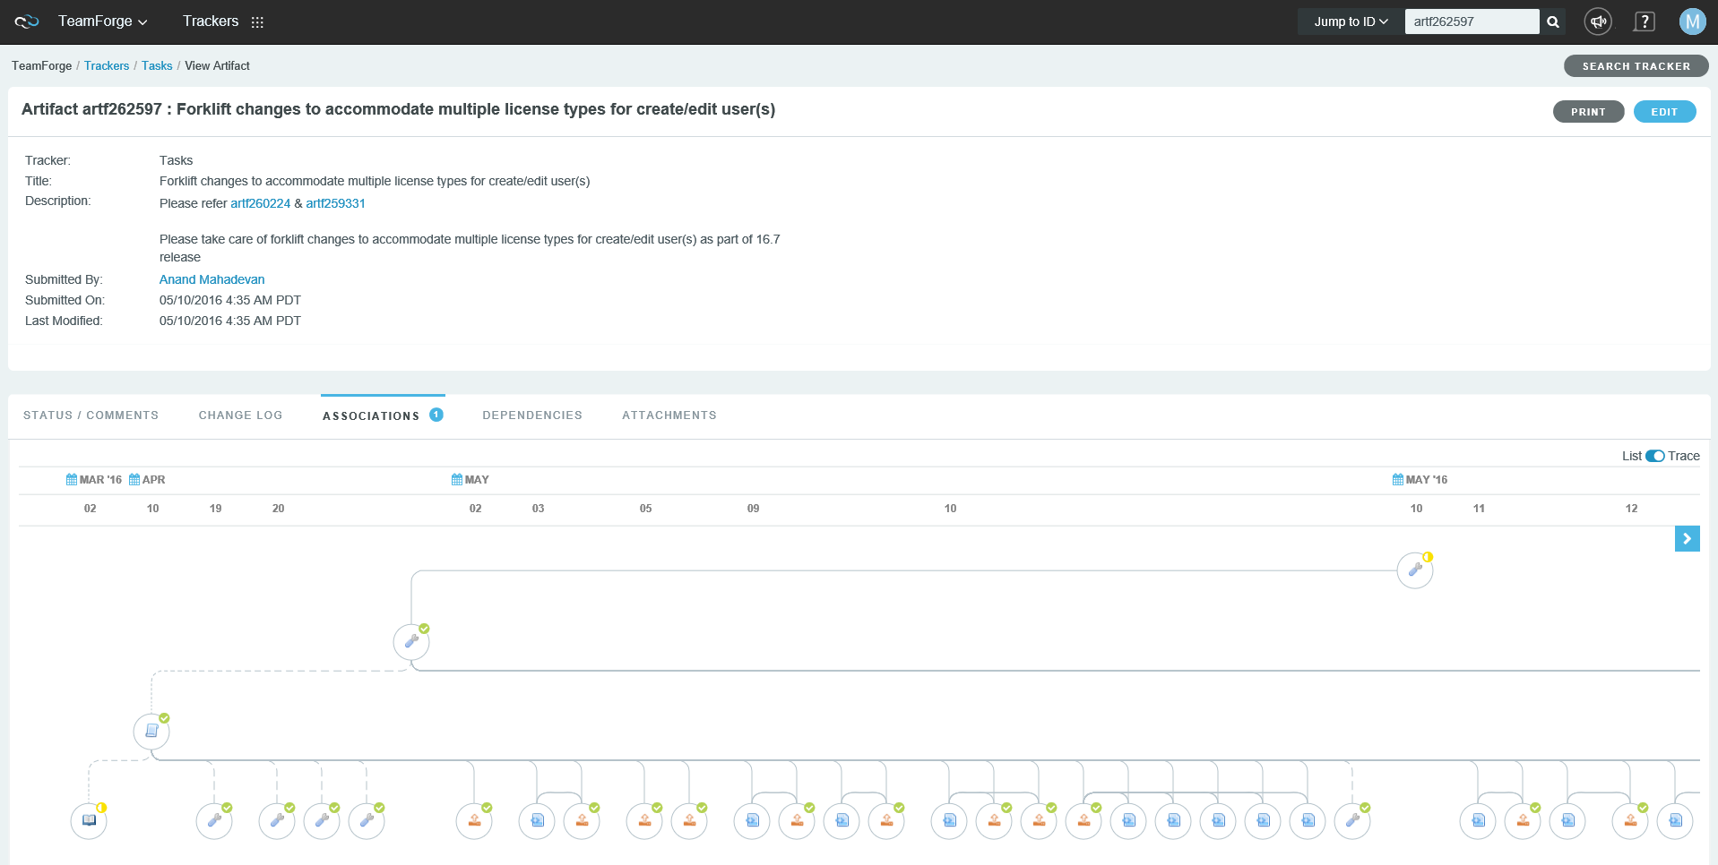Expand the TeamForge project dropdown
The height and width of the screenshot is (865, 1718).
[x=102, y=21]
